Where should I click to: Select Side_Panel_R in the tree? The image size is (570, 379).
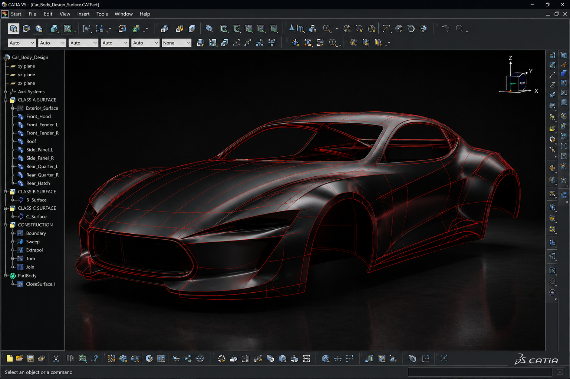tap(40, 158)
